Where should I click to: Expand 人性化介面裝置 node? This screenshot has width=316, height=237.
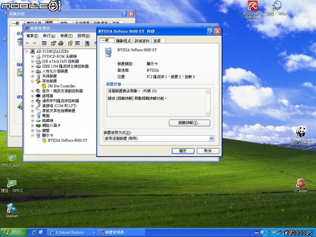pos(33,71)
